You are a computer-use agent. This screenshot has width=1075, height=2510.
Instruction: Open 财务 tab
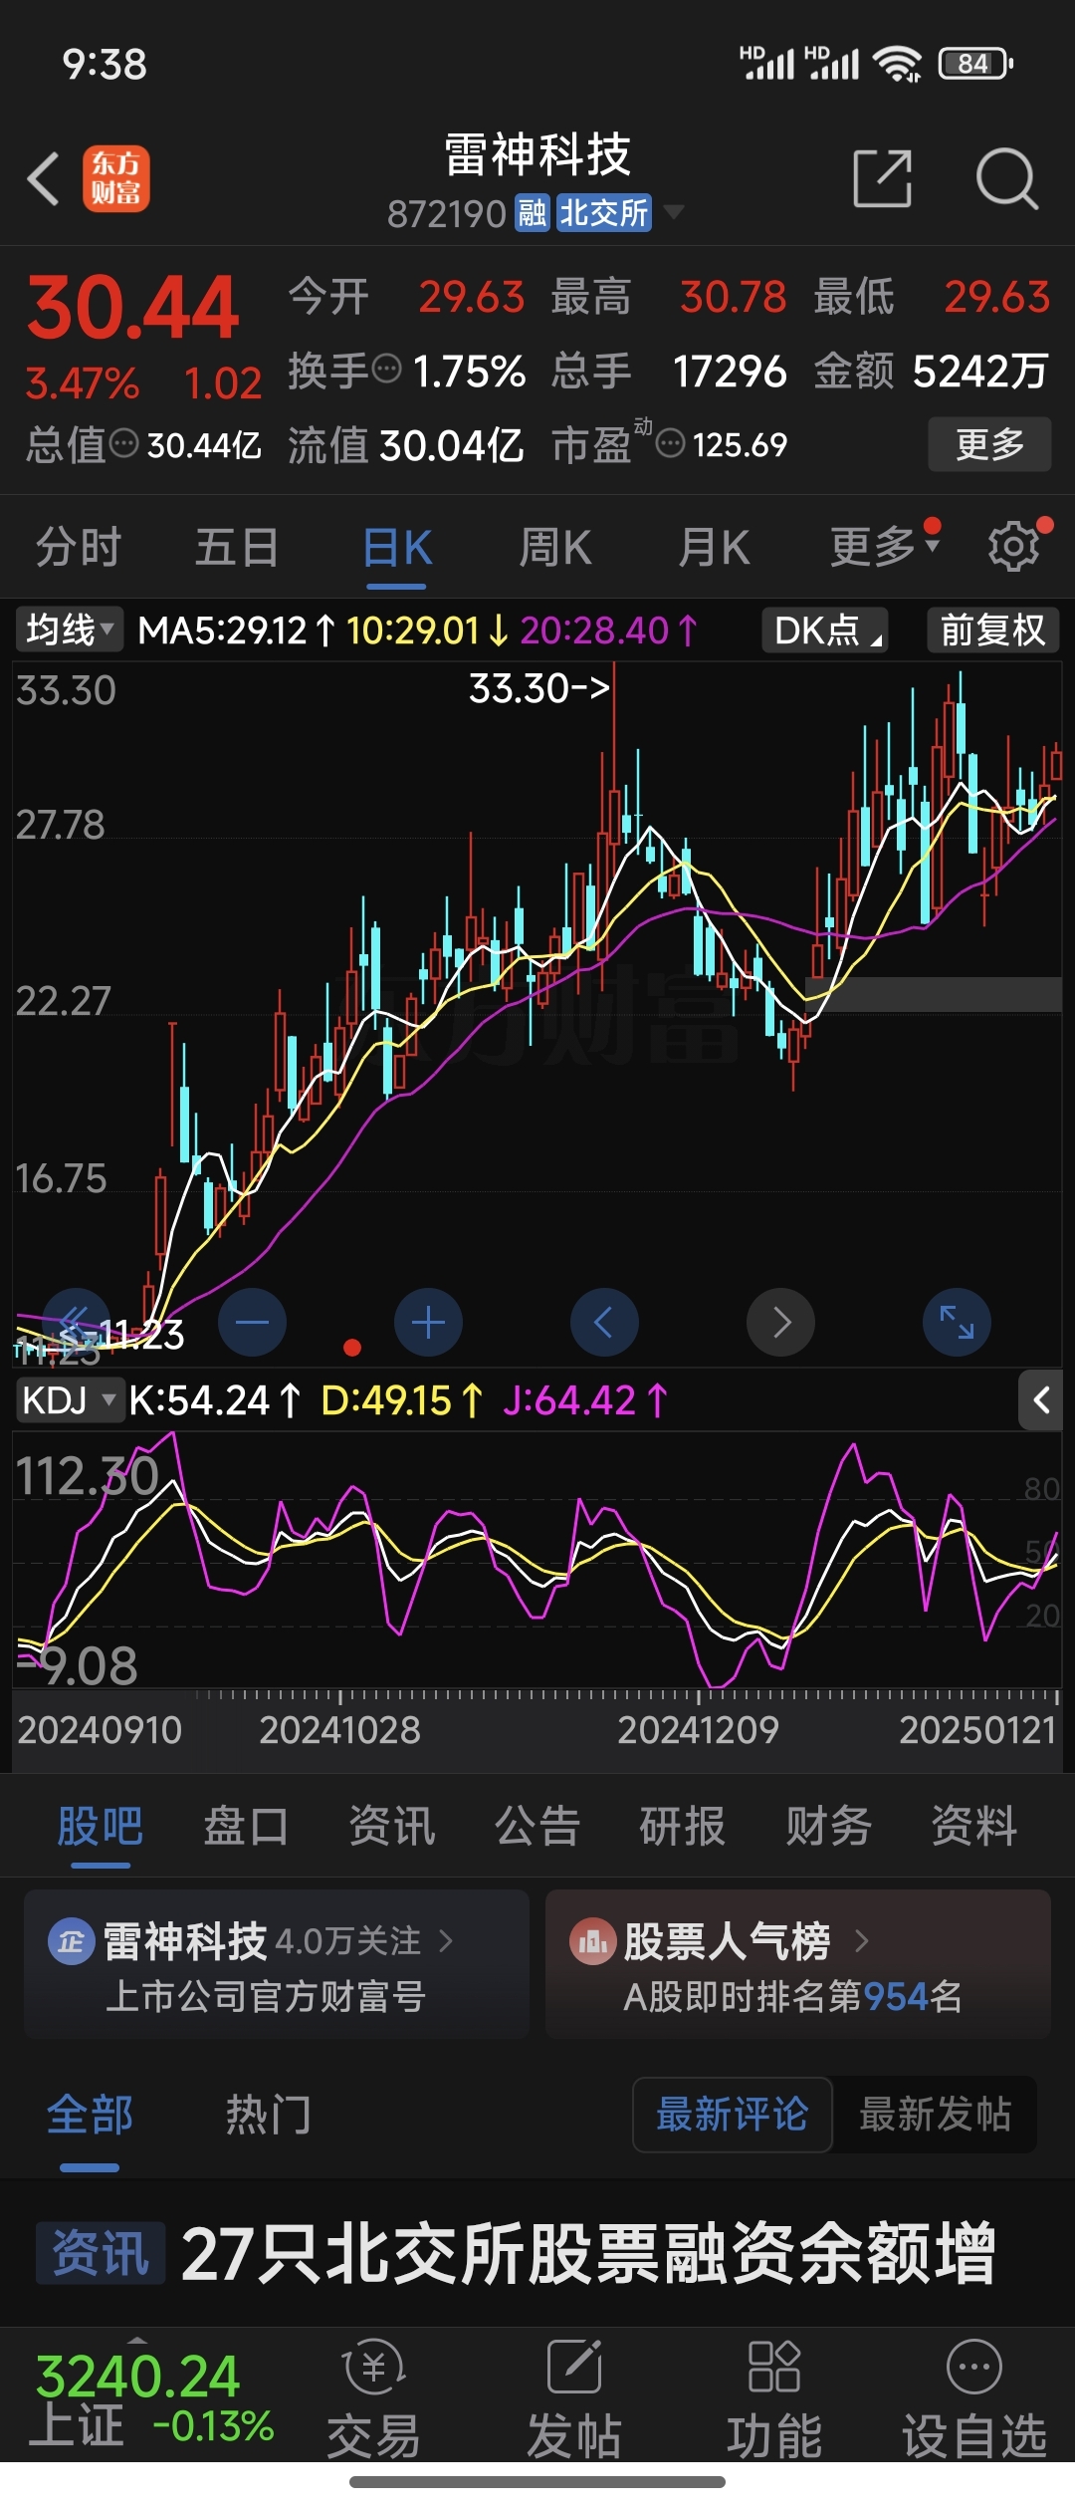[828, 1826]
